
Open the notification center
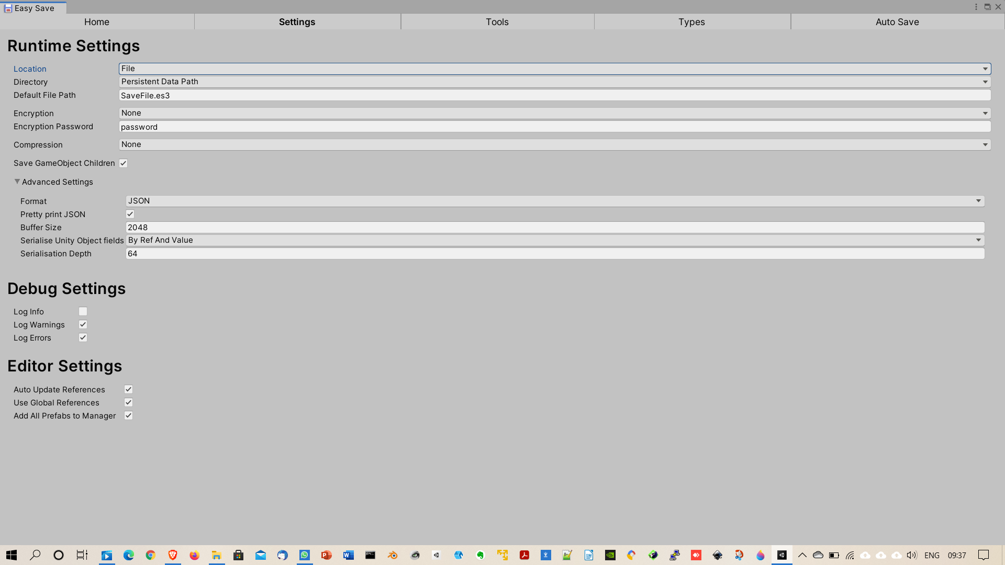click(x=984, y=555)
